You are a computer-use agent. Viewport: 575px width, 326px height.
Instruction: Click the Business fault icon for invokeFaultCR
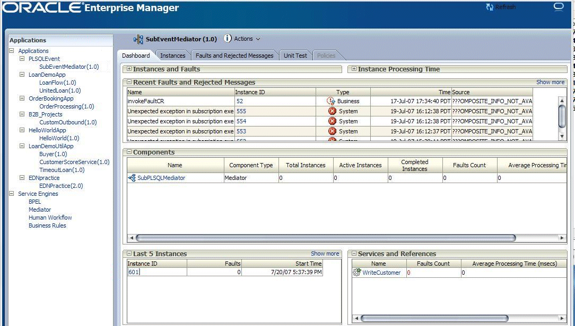click(x=331, y=102)
